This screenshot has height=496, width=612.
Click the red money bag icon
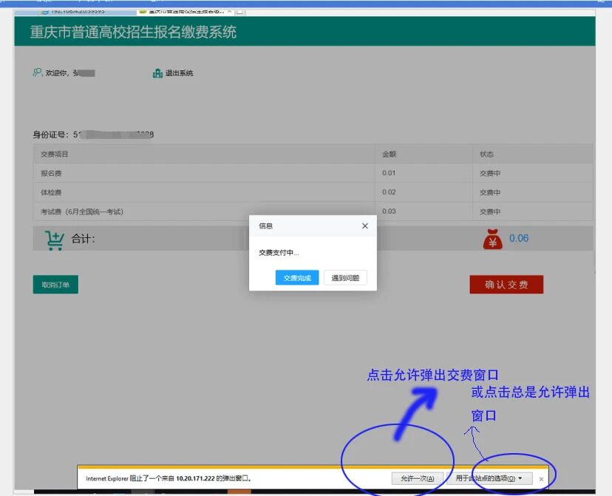pos(492,239)
